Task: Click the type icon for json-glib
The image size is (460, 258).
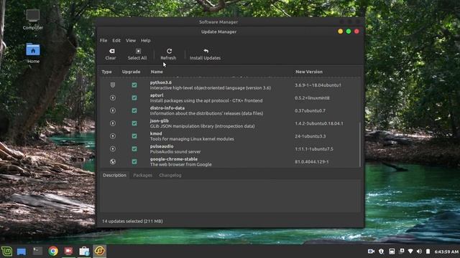Action: coord(113,123)
